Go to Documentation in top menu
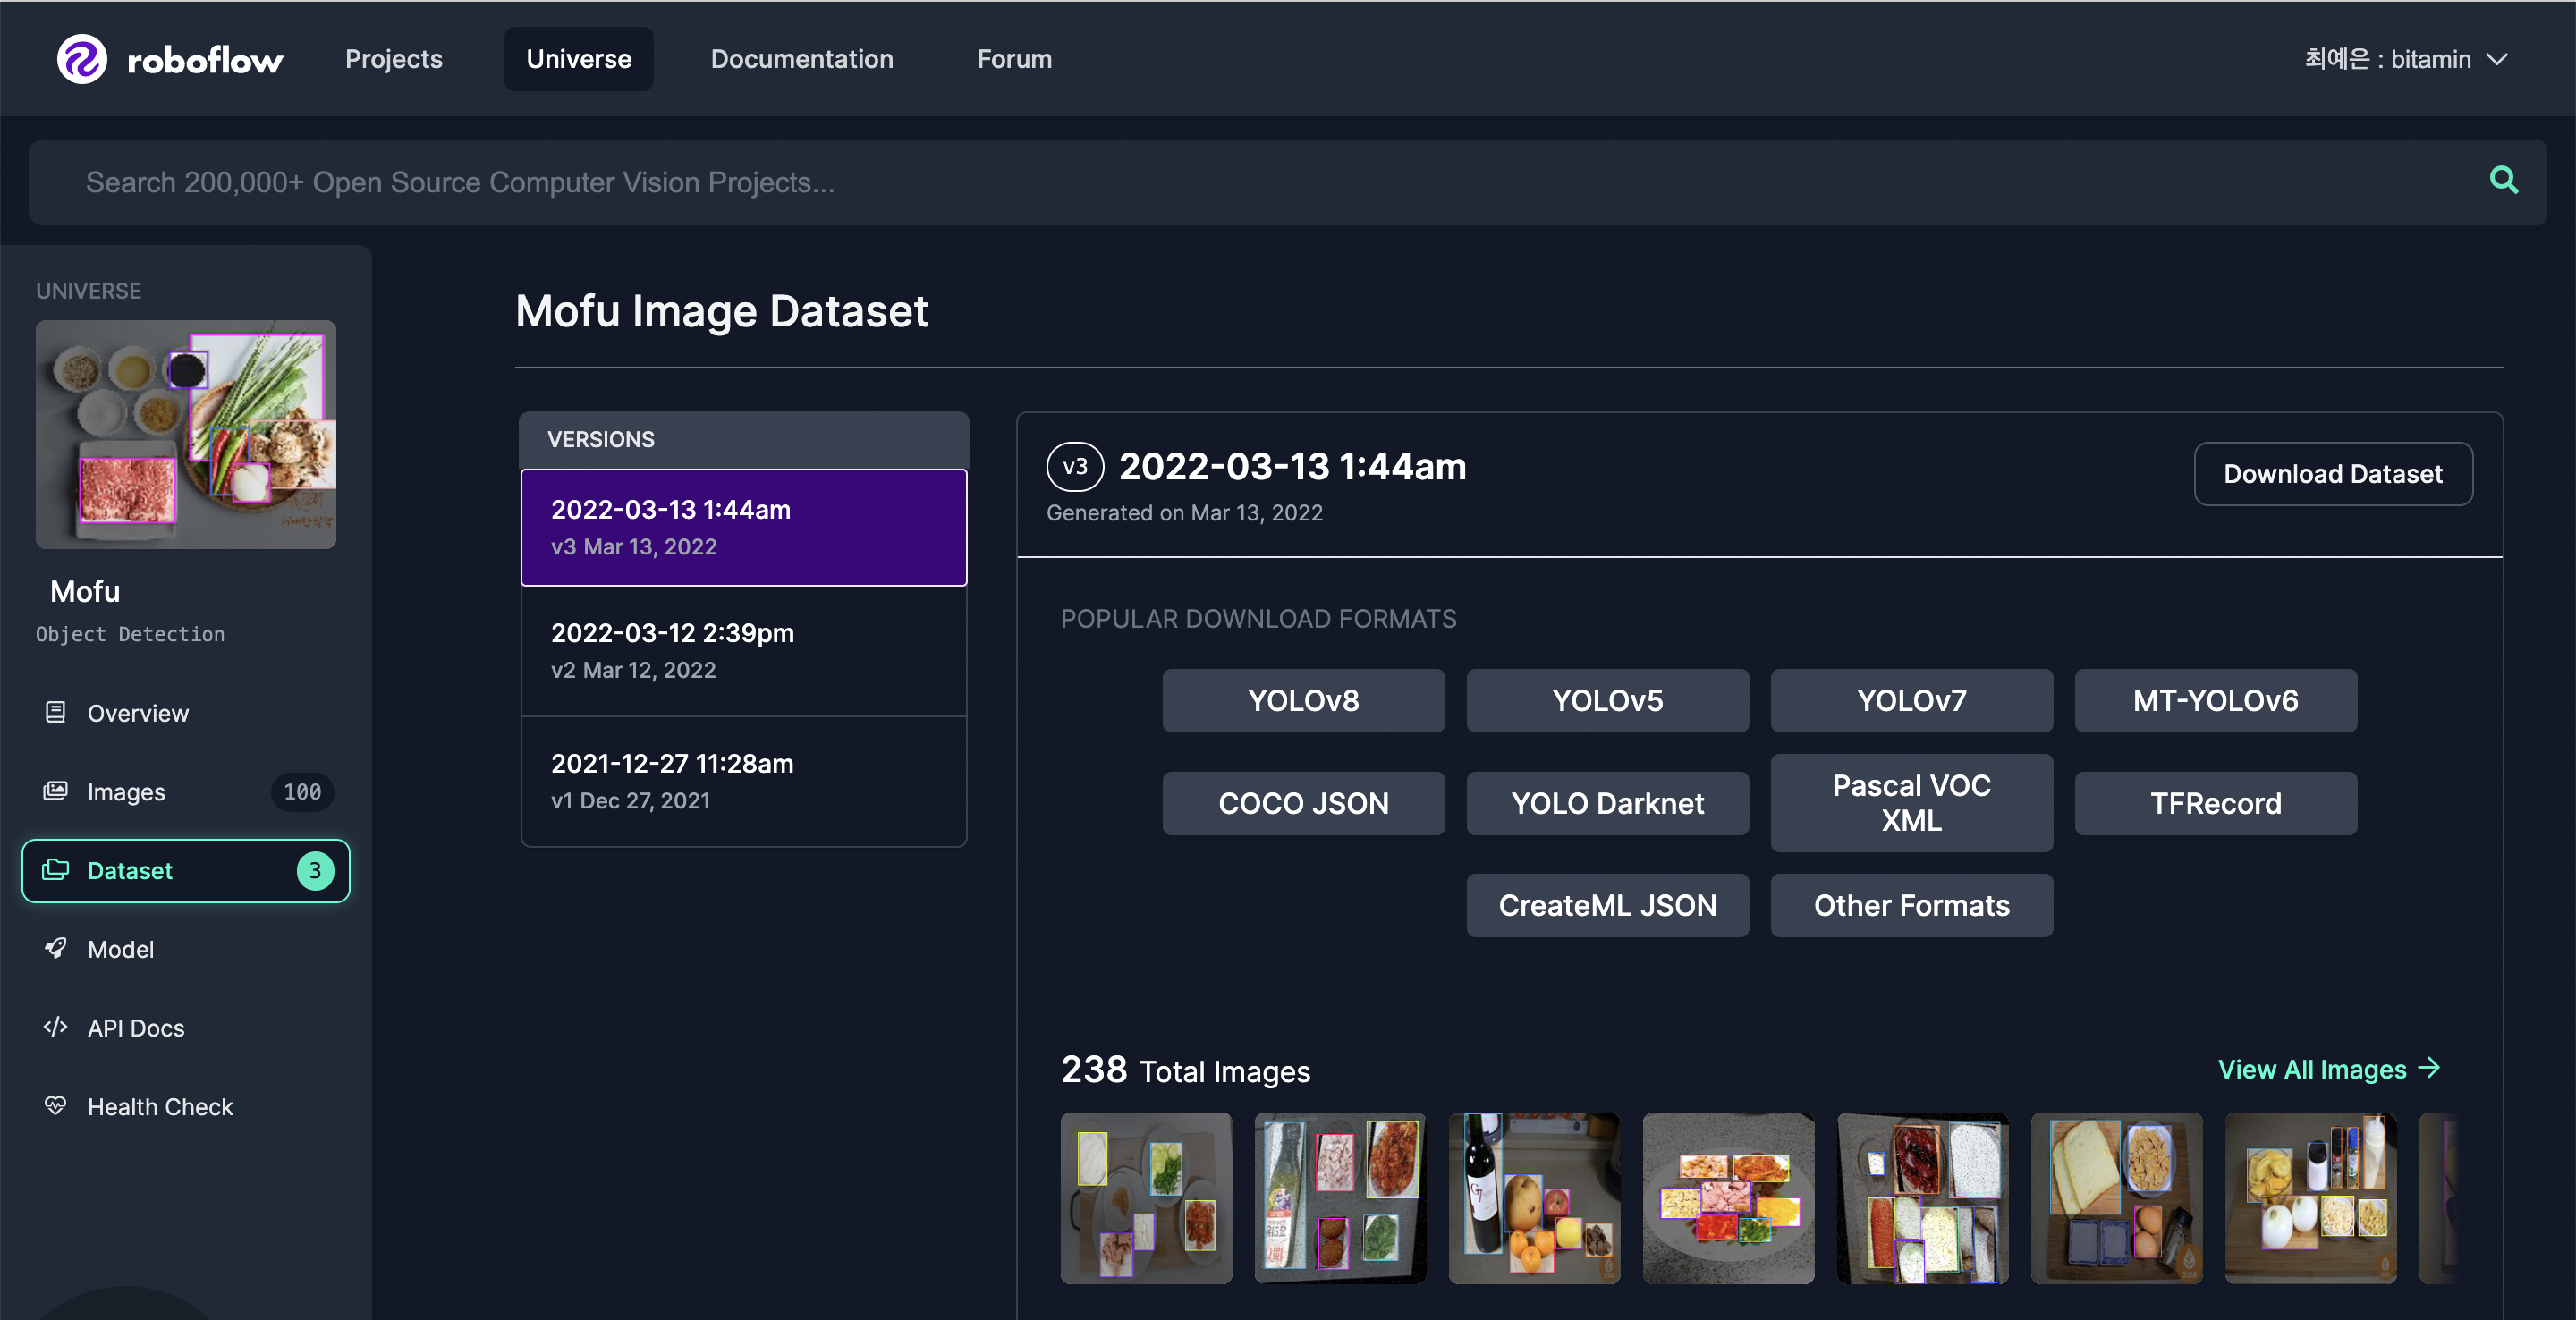This screenshot has width=2576, height=1320. pos(801,59)
